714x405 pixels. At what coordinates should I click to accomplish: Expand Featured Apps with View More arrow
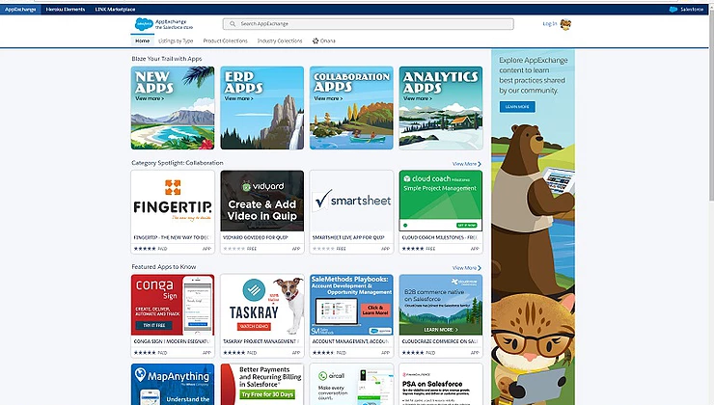pyautogui.click(x=466, y=268)
